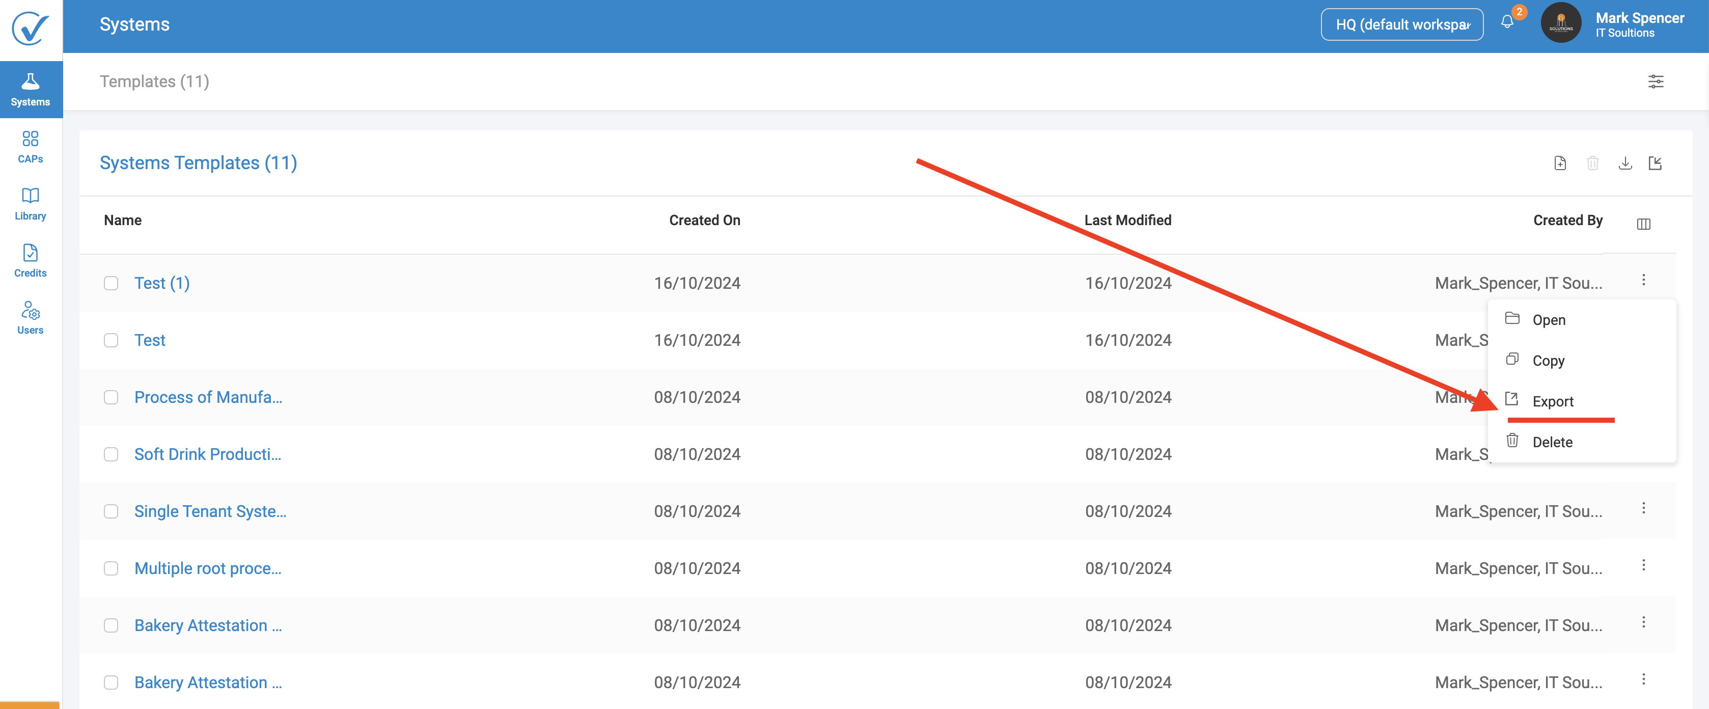
Task: Open three-dot menu for last Bakery Attestation row
Action: pos(1644,680)
